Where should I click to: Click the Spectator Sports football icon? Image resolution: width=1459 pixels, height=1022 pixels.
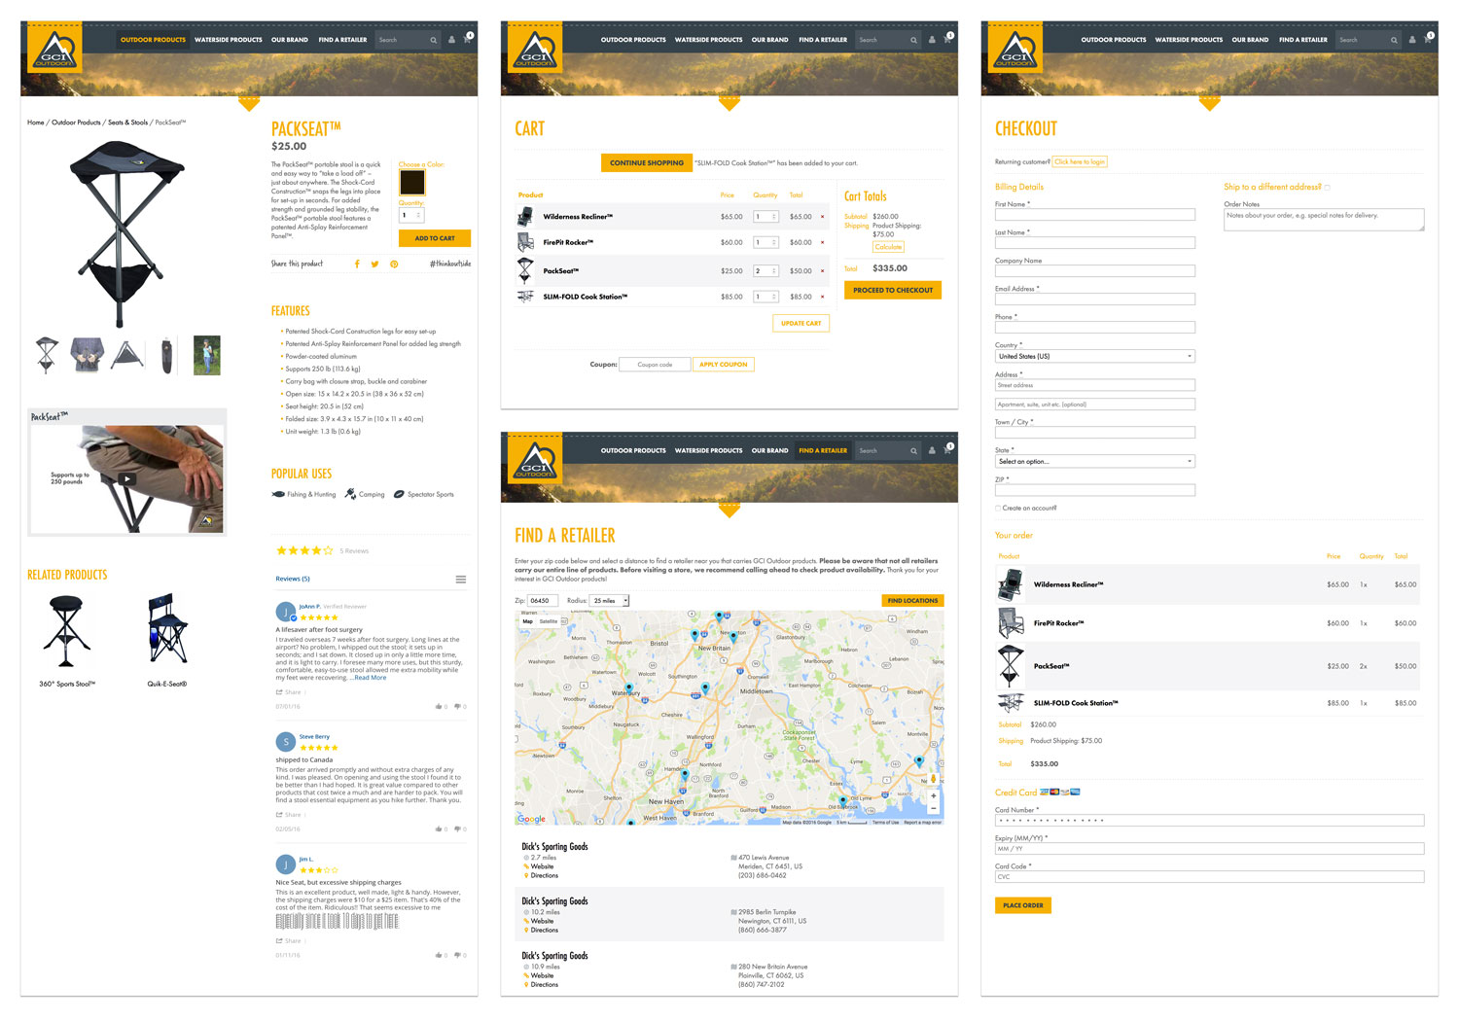399,494
